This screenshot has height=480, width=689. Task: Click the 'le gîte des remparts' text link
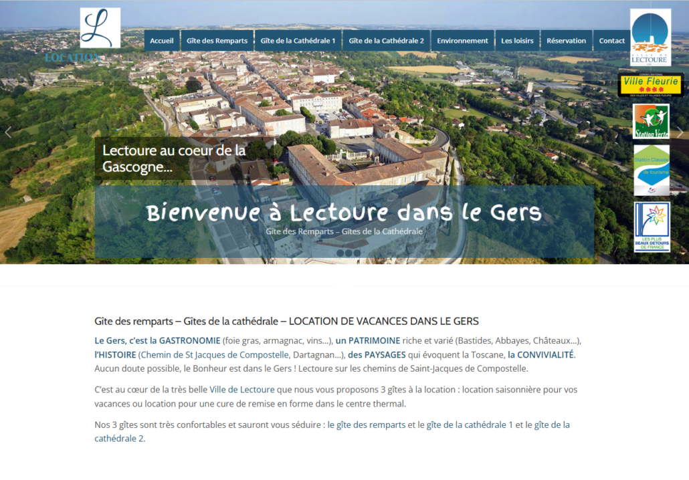click(x=371, y=425)
